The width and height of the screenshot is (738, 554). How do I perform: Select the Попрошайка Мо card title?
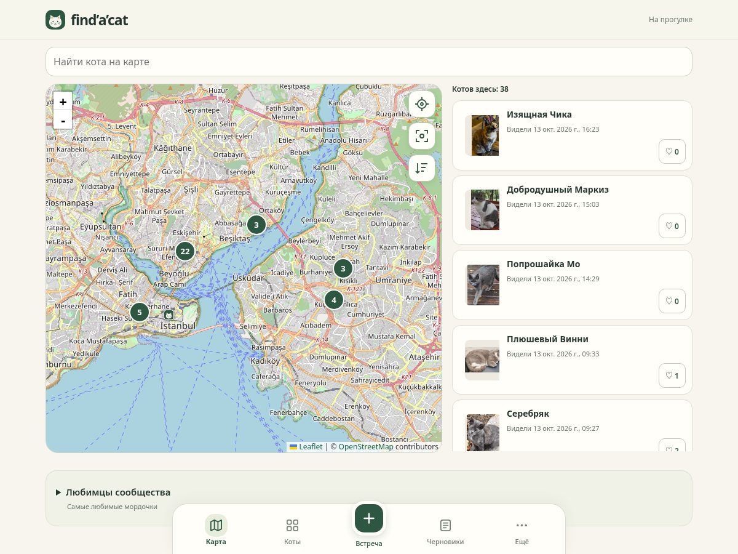click(x=544, y=264)
